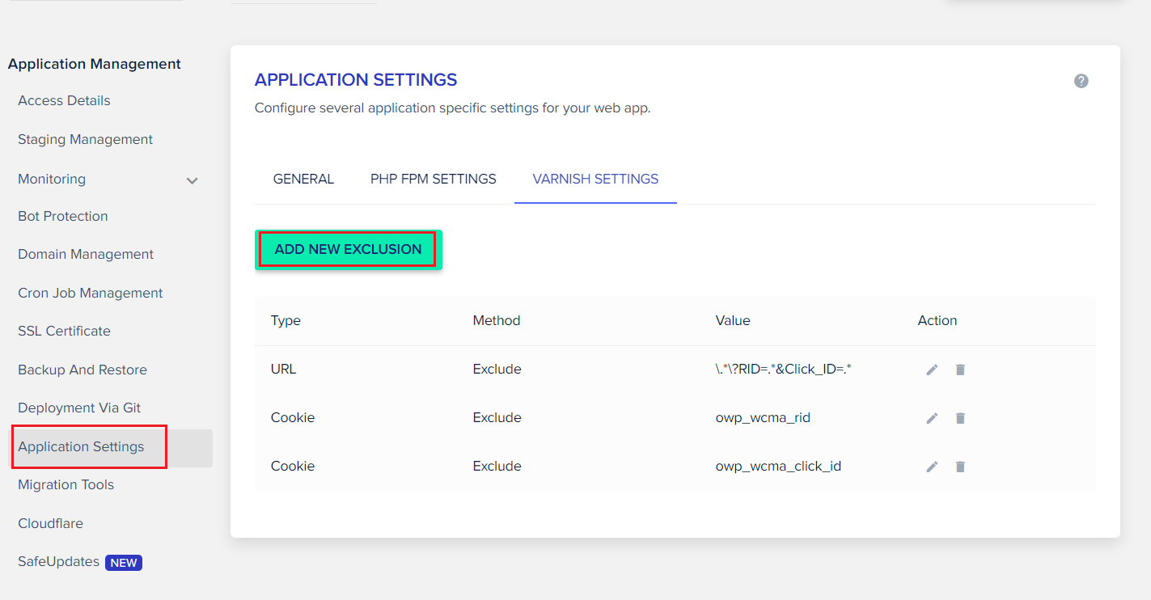
Task: Delete the owp_wcma_rid cookie exclusion
Action: pos(960,418)
